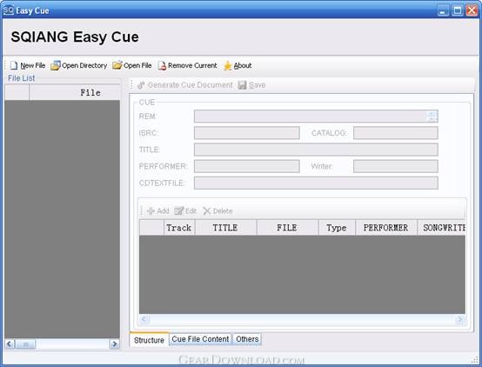Click the CATALOG text field
482x367 pixels.
point(396,133)
